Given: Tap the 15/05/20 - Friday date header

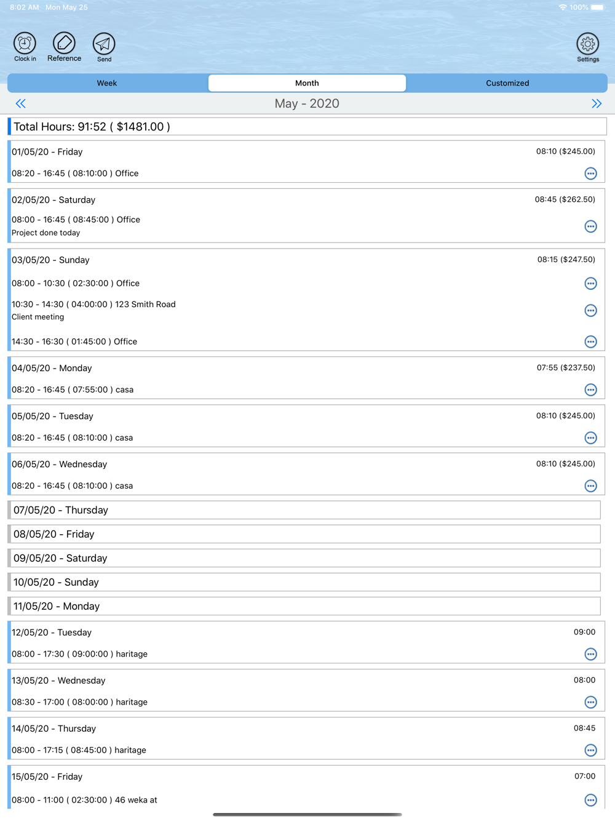Looking at the screenshot, I should 47,777.
